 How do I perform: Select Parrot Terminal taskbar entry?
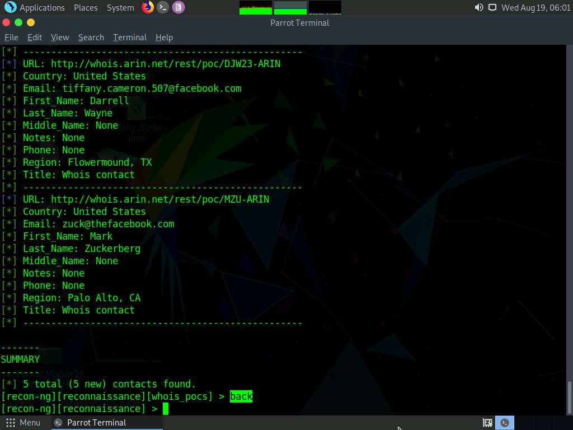point(107,423)
